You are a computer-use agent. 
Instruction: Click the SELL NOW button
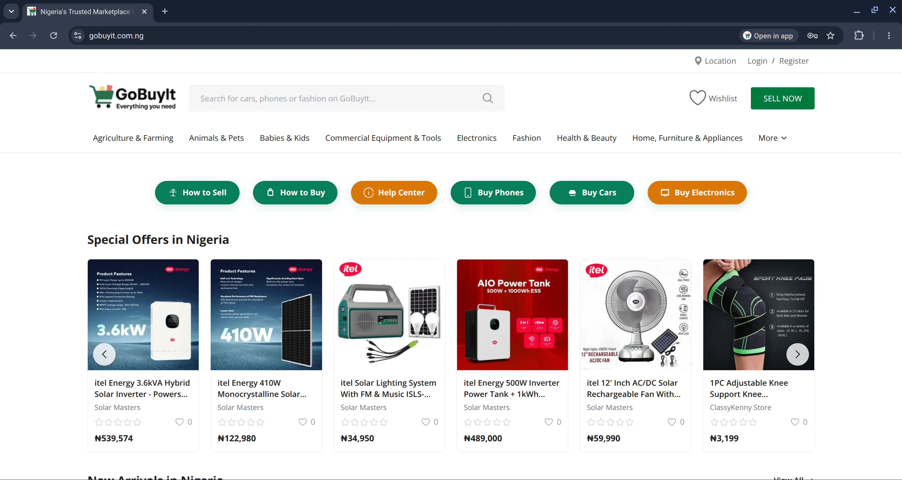[783, 98]
